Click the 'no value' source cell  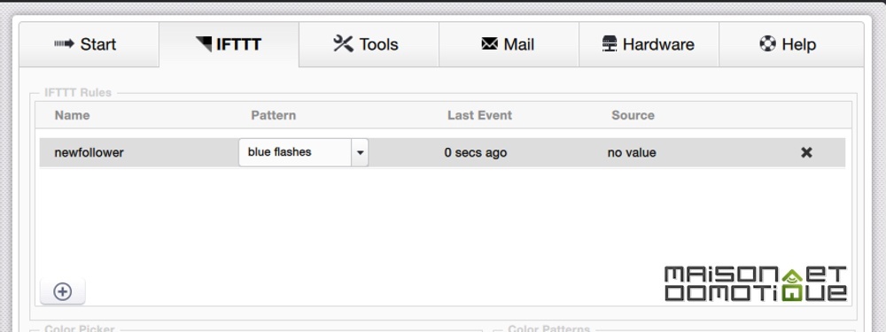pyautogui.click(x=632, y=152)
